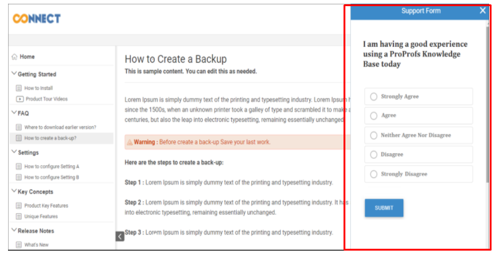Click the Product Tour Videos play icon

pyautogui.click(x=19, y=99)
